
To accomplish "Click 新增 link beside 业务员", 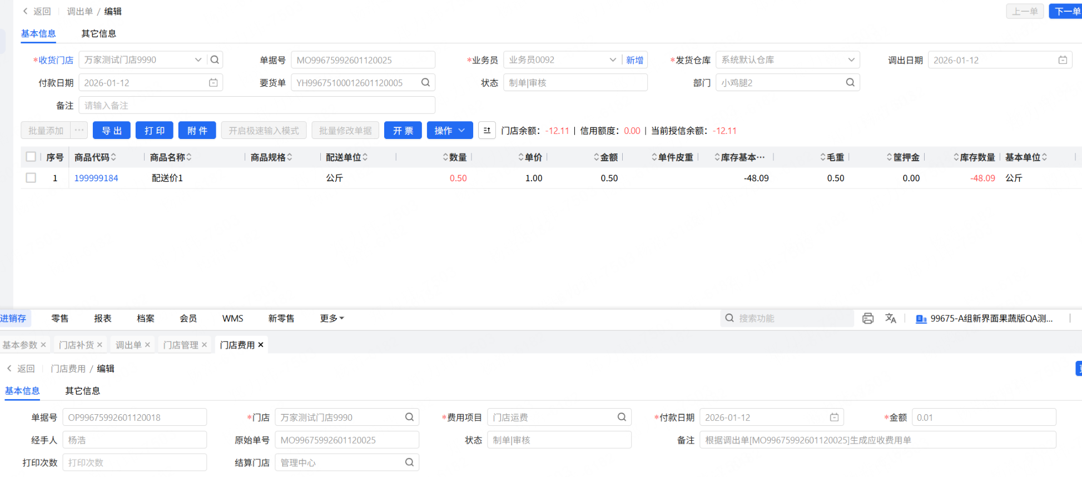I will point(634,60).
